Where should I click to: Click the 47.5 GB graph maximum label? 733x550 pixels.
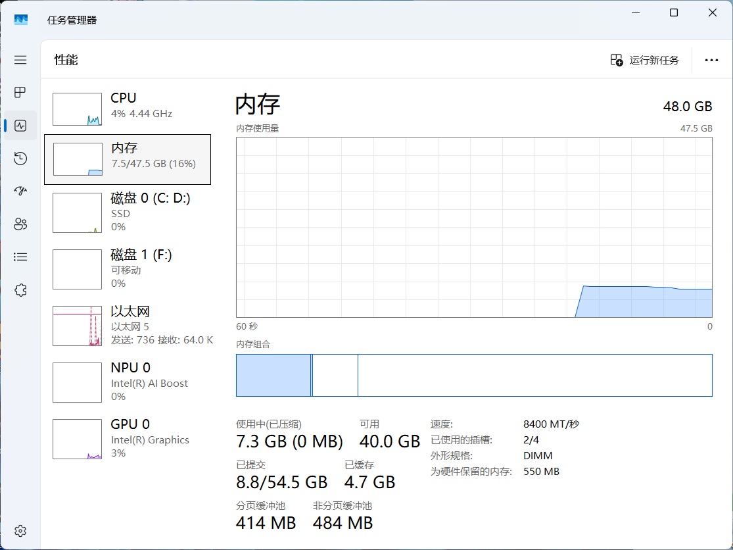696,128
